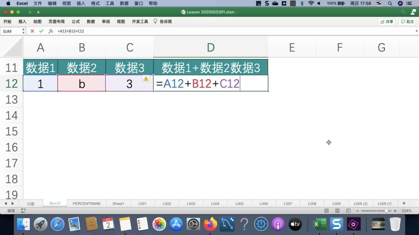Open Excel icon in the Dock
This screenshot has height=235, width=419.
click(319, 224)
